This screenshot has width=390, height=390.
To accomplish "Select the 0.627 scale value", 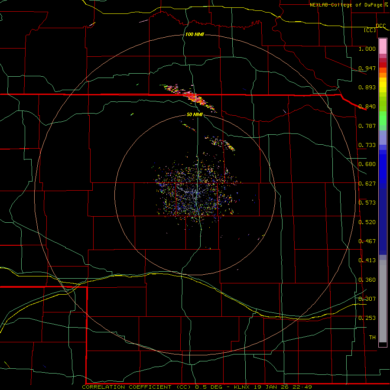I will [x=367, y=184].
